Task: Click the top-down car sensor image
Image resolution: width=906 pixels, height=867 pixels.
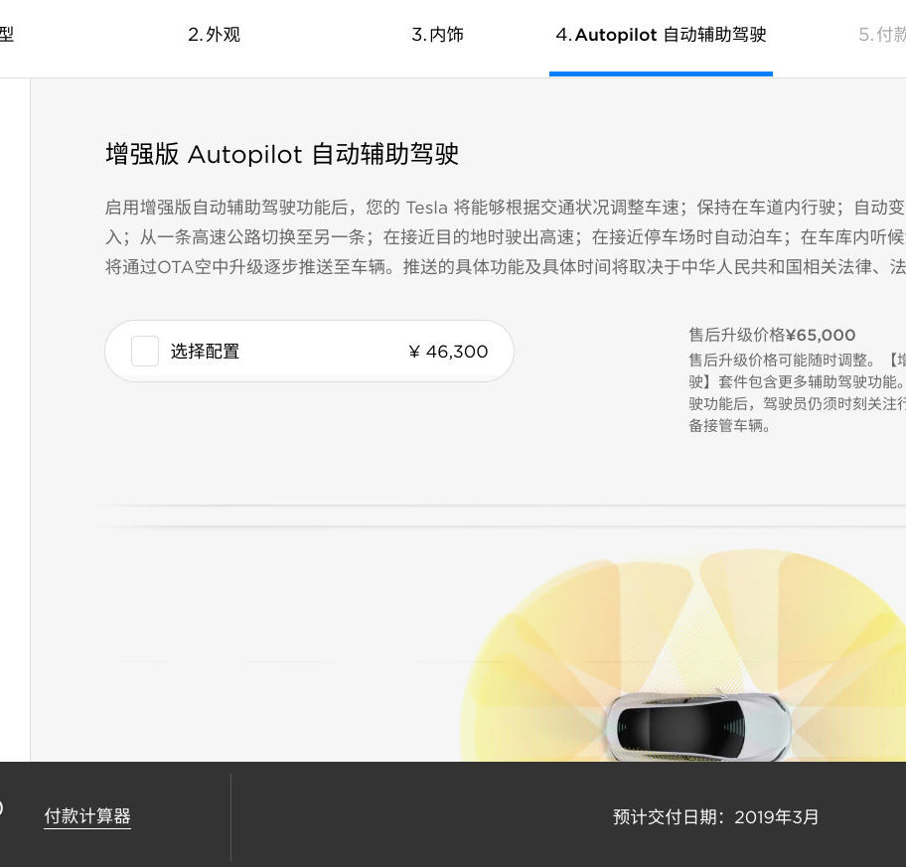Action: click(x=683, y=654)
